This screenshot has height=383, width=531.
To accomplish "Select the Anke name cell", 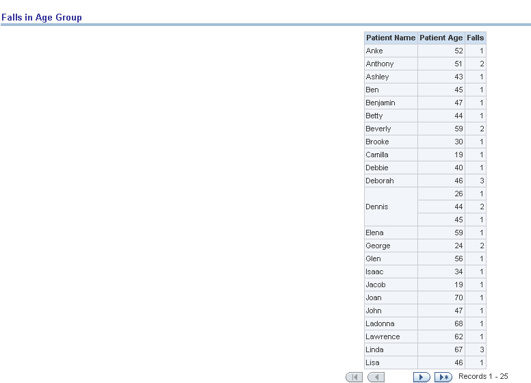I will [x=391, y=51].
